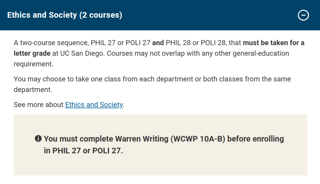Click the bold "letter grade" text
Screen dimensions: 320x184
pos(32,54)
